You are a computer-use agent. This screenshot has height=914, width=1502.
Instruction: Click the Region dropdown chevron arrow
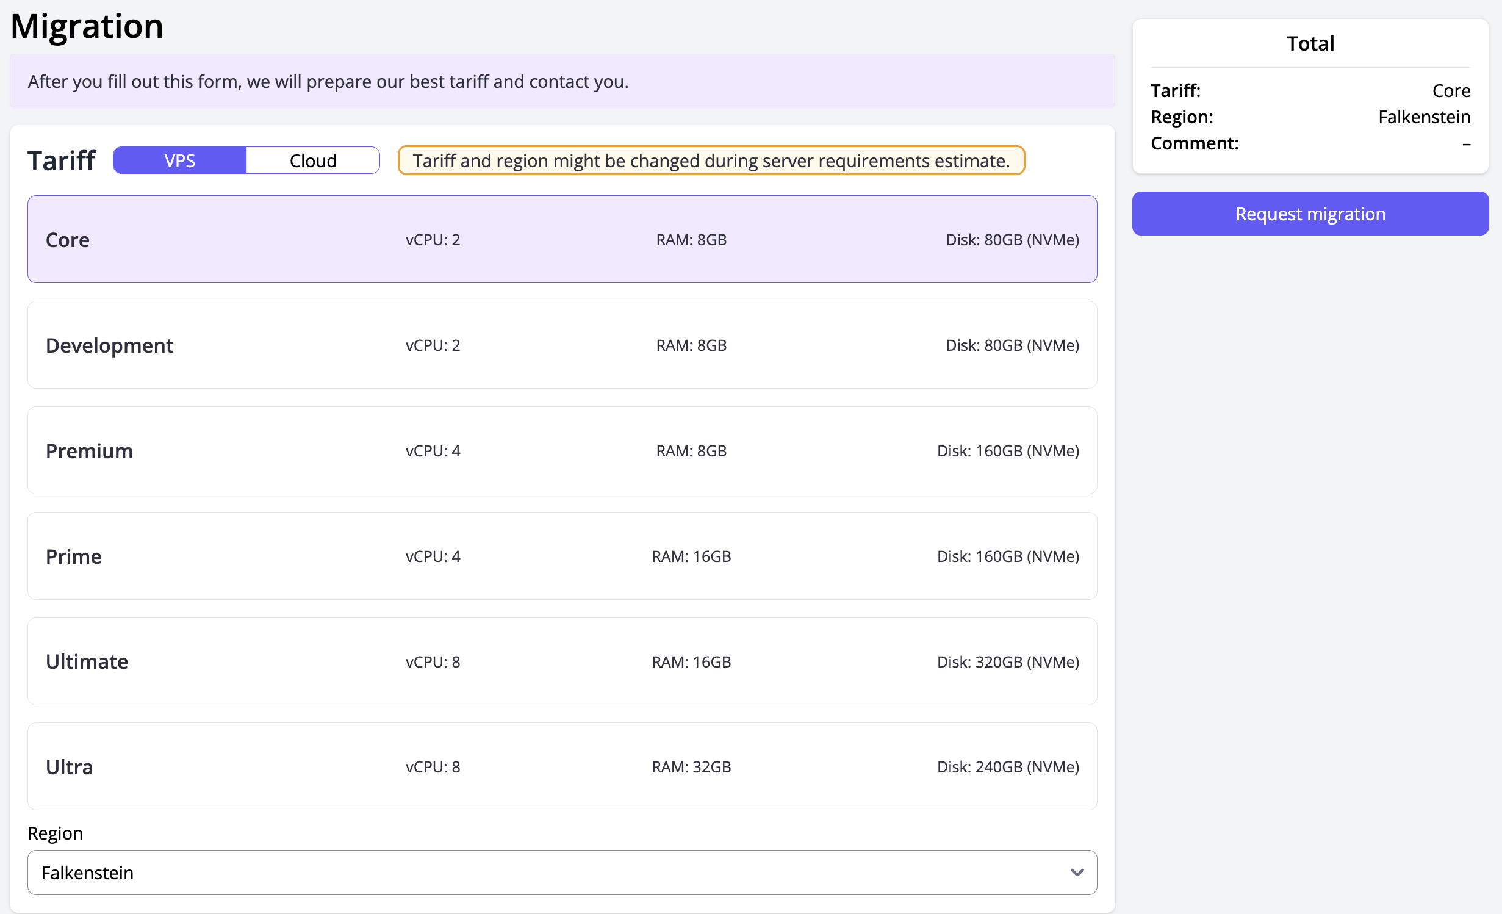(1077, 873)
